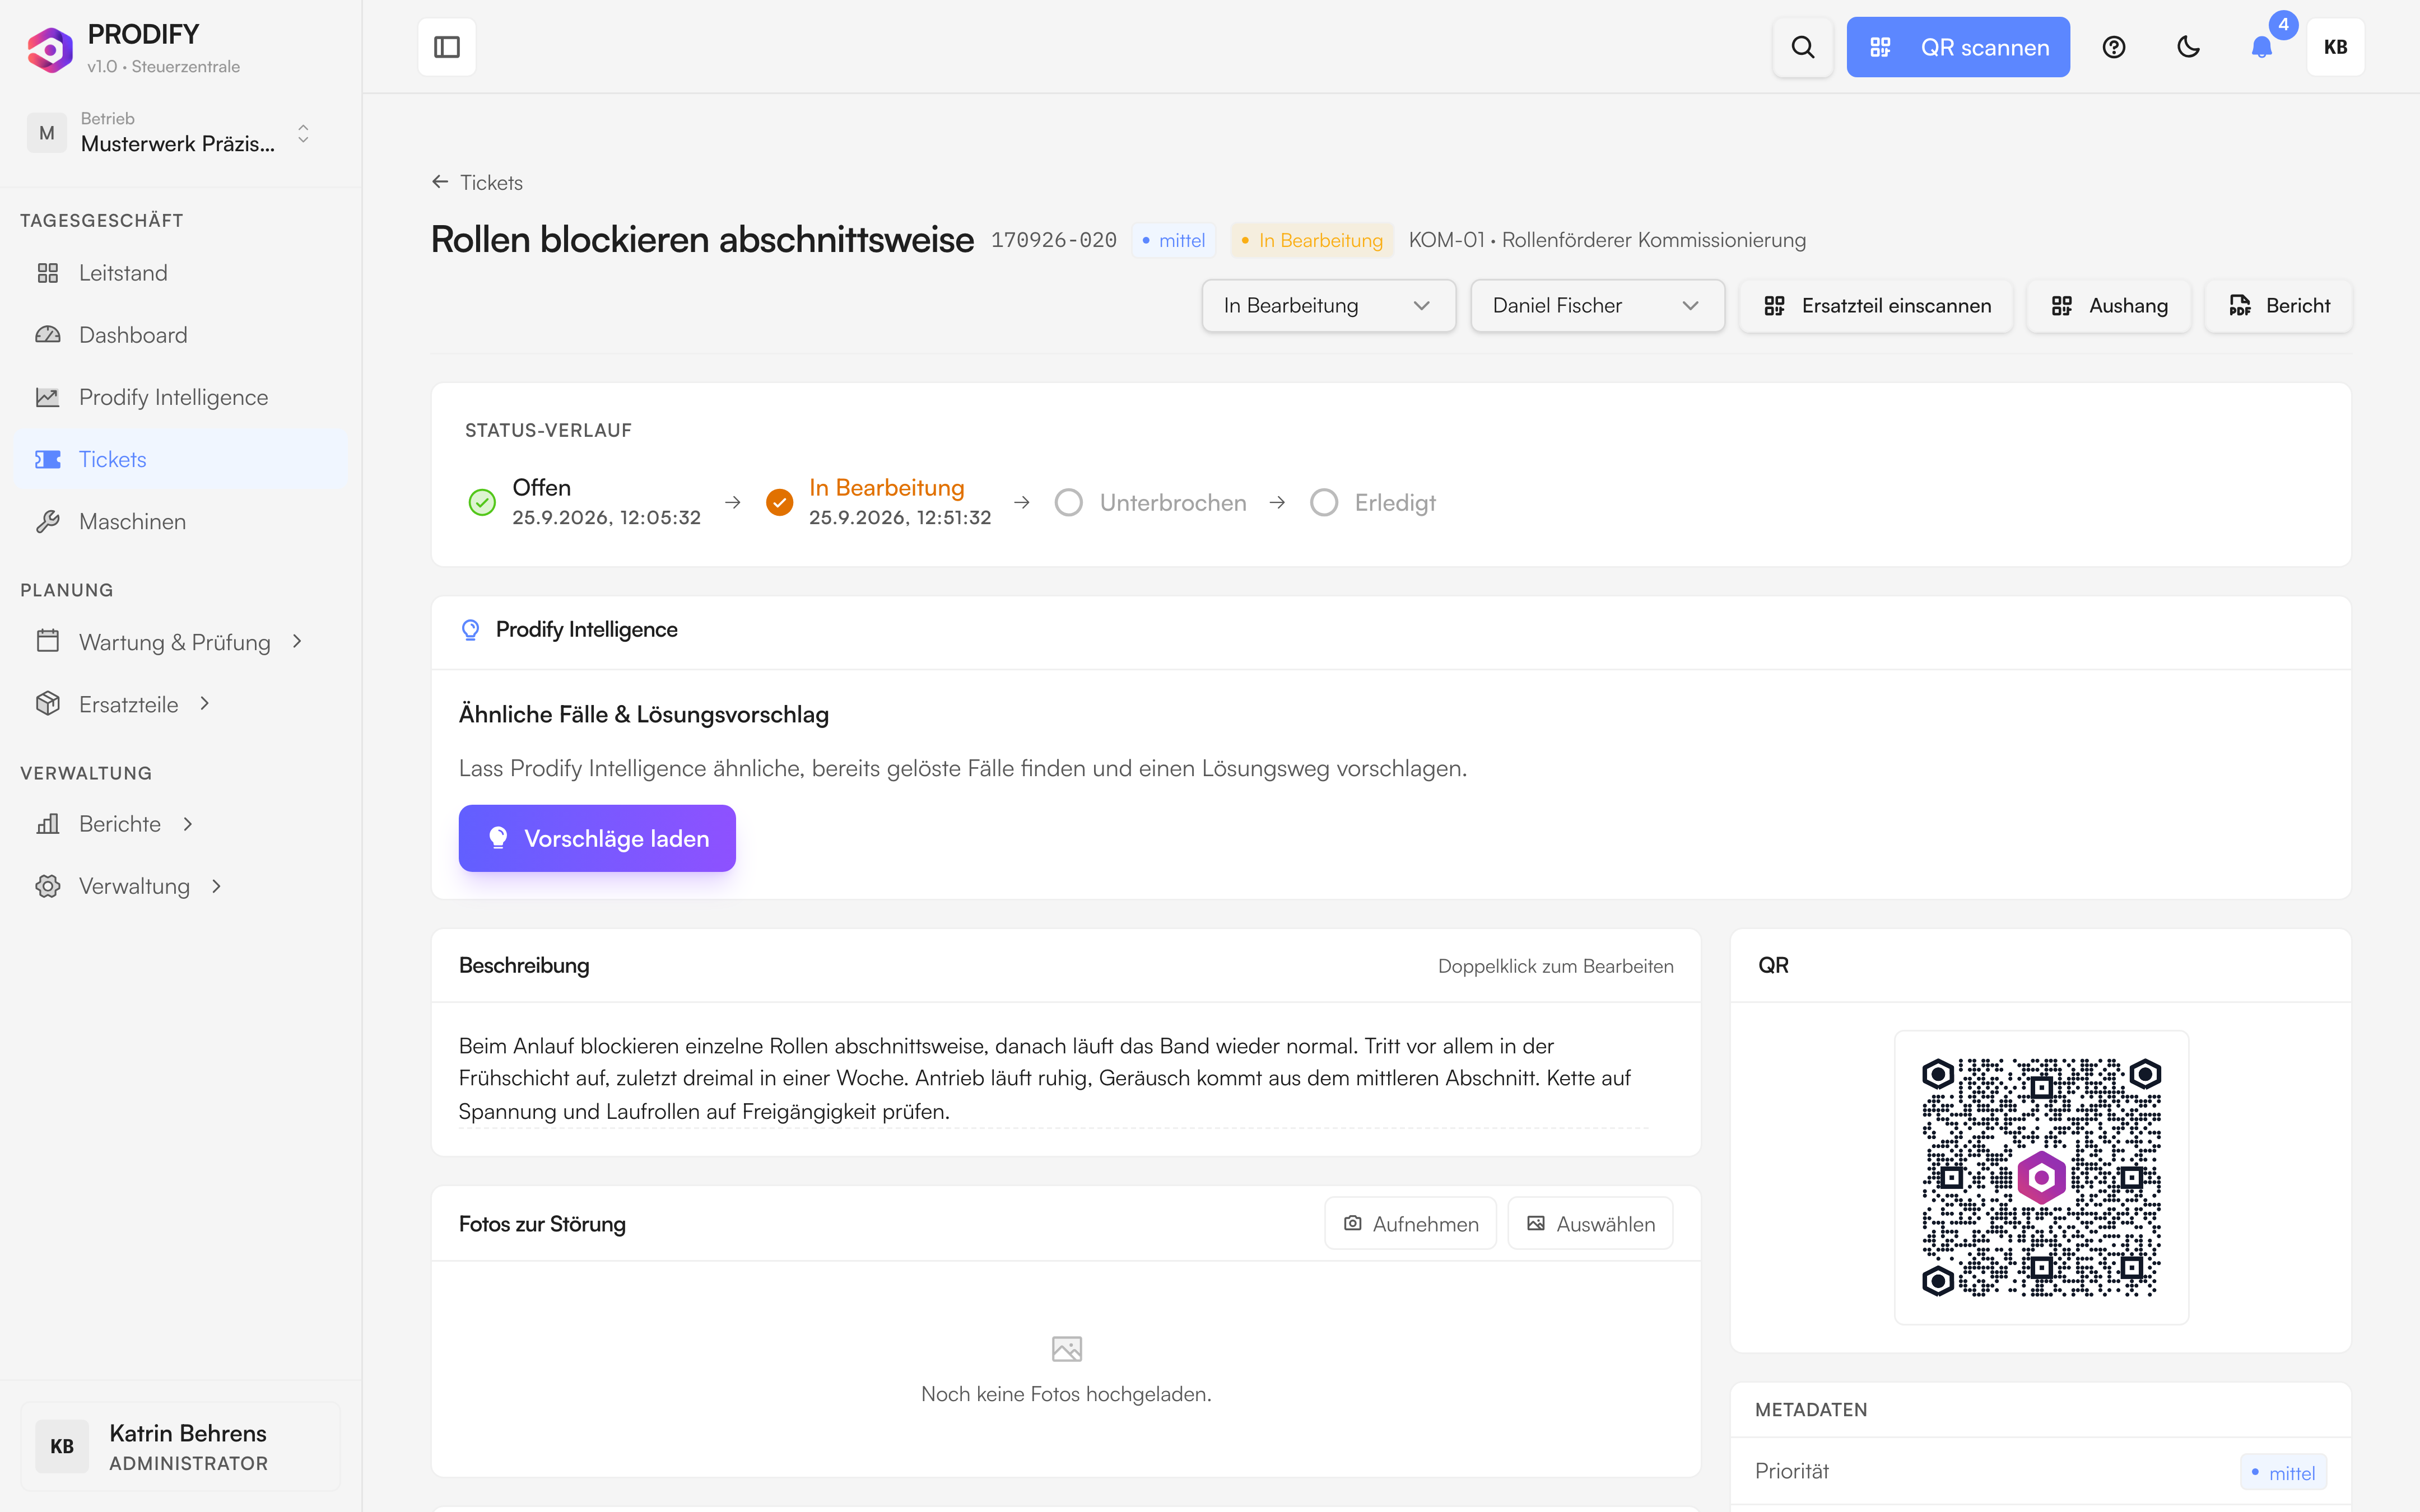Click Auswählen photo button

click(x=1590, y=1223)
